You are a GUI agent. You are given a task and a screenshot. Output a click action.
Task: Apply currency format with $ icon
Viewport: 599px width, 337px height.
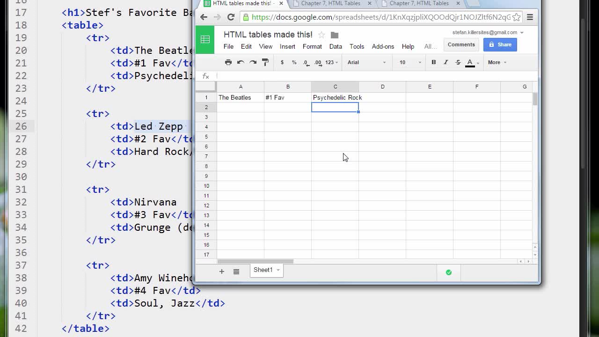coord(282,62)
